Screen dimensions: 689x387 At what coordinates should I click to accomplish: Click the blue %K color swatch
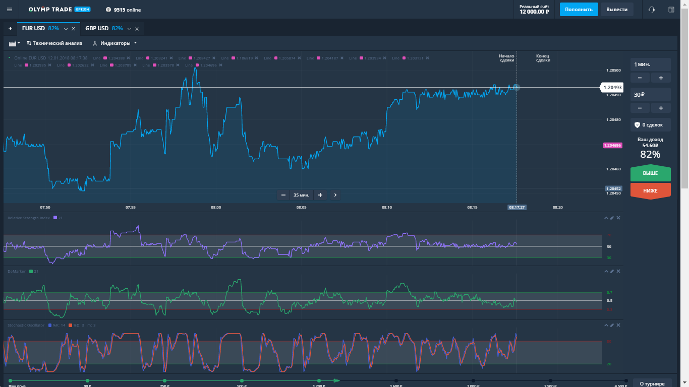(x=49, y=326)
